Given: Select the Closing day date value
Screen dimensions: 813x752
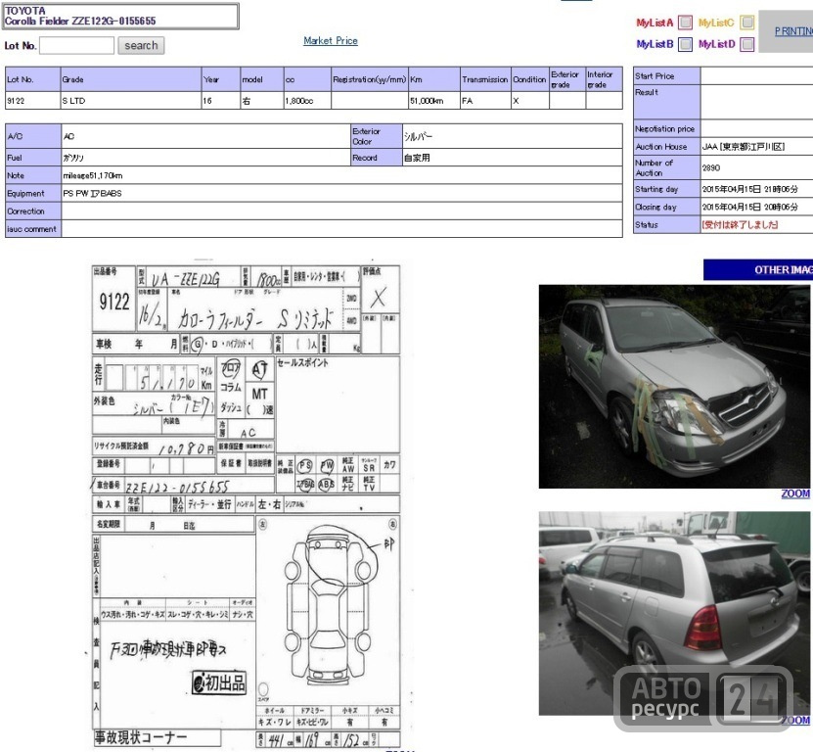Looking at the screenshot, I should pos(749,207).
